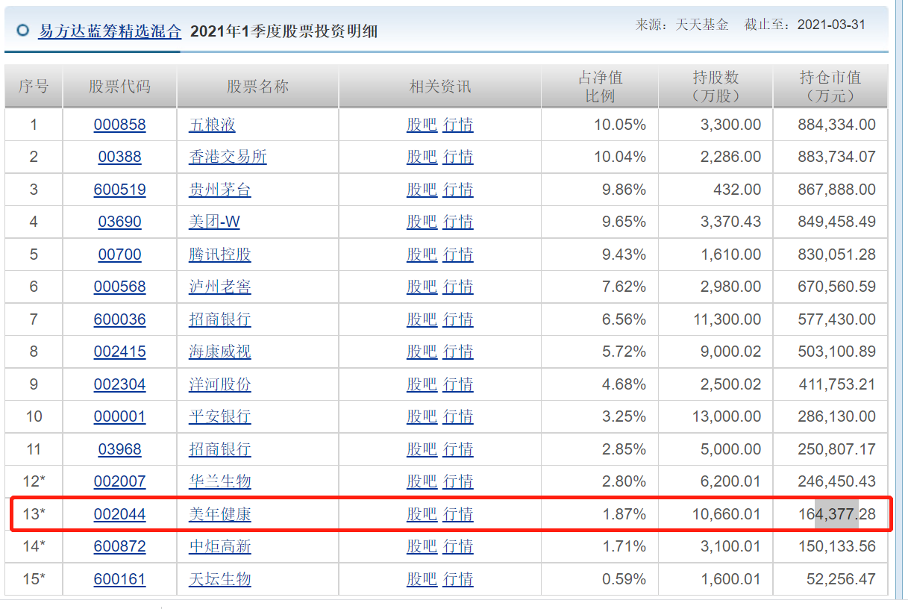This screenshot has height=609, width=908.
Task: Open stock code link 000001 for 平安银行
Action: [x=120, y=416]
